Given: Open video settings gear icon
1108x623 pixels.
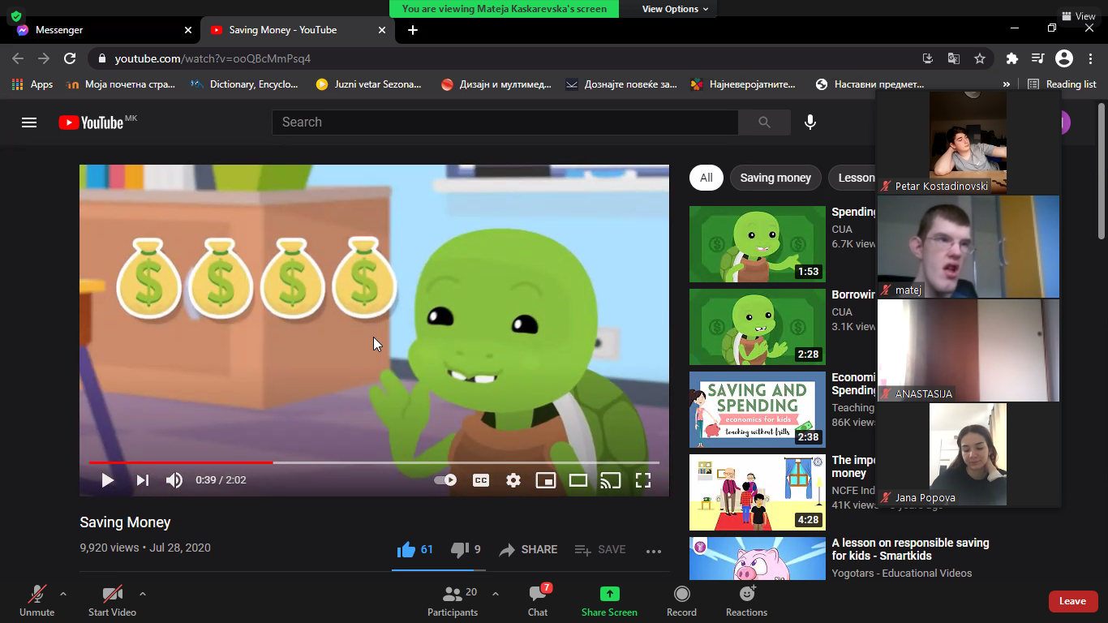Looking at the screenshot, I should point(513,480).
